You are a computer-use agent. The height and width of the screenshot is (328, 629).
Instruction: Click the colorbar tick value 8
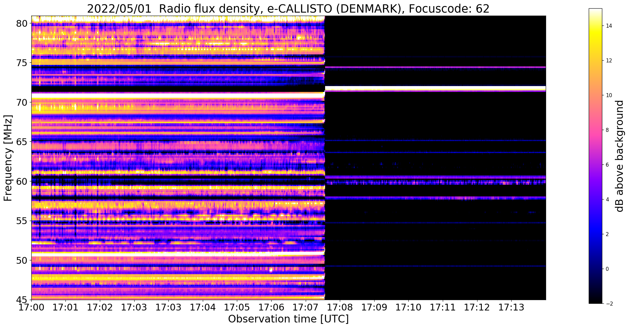pyautogui.click(x=607, y=130)
